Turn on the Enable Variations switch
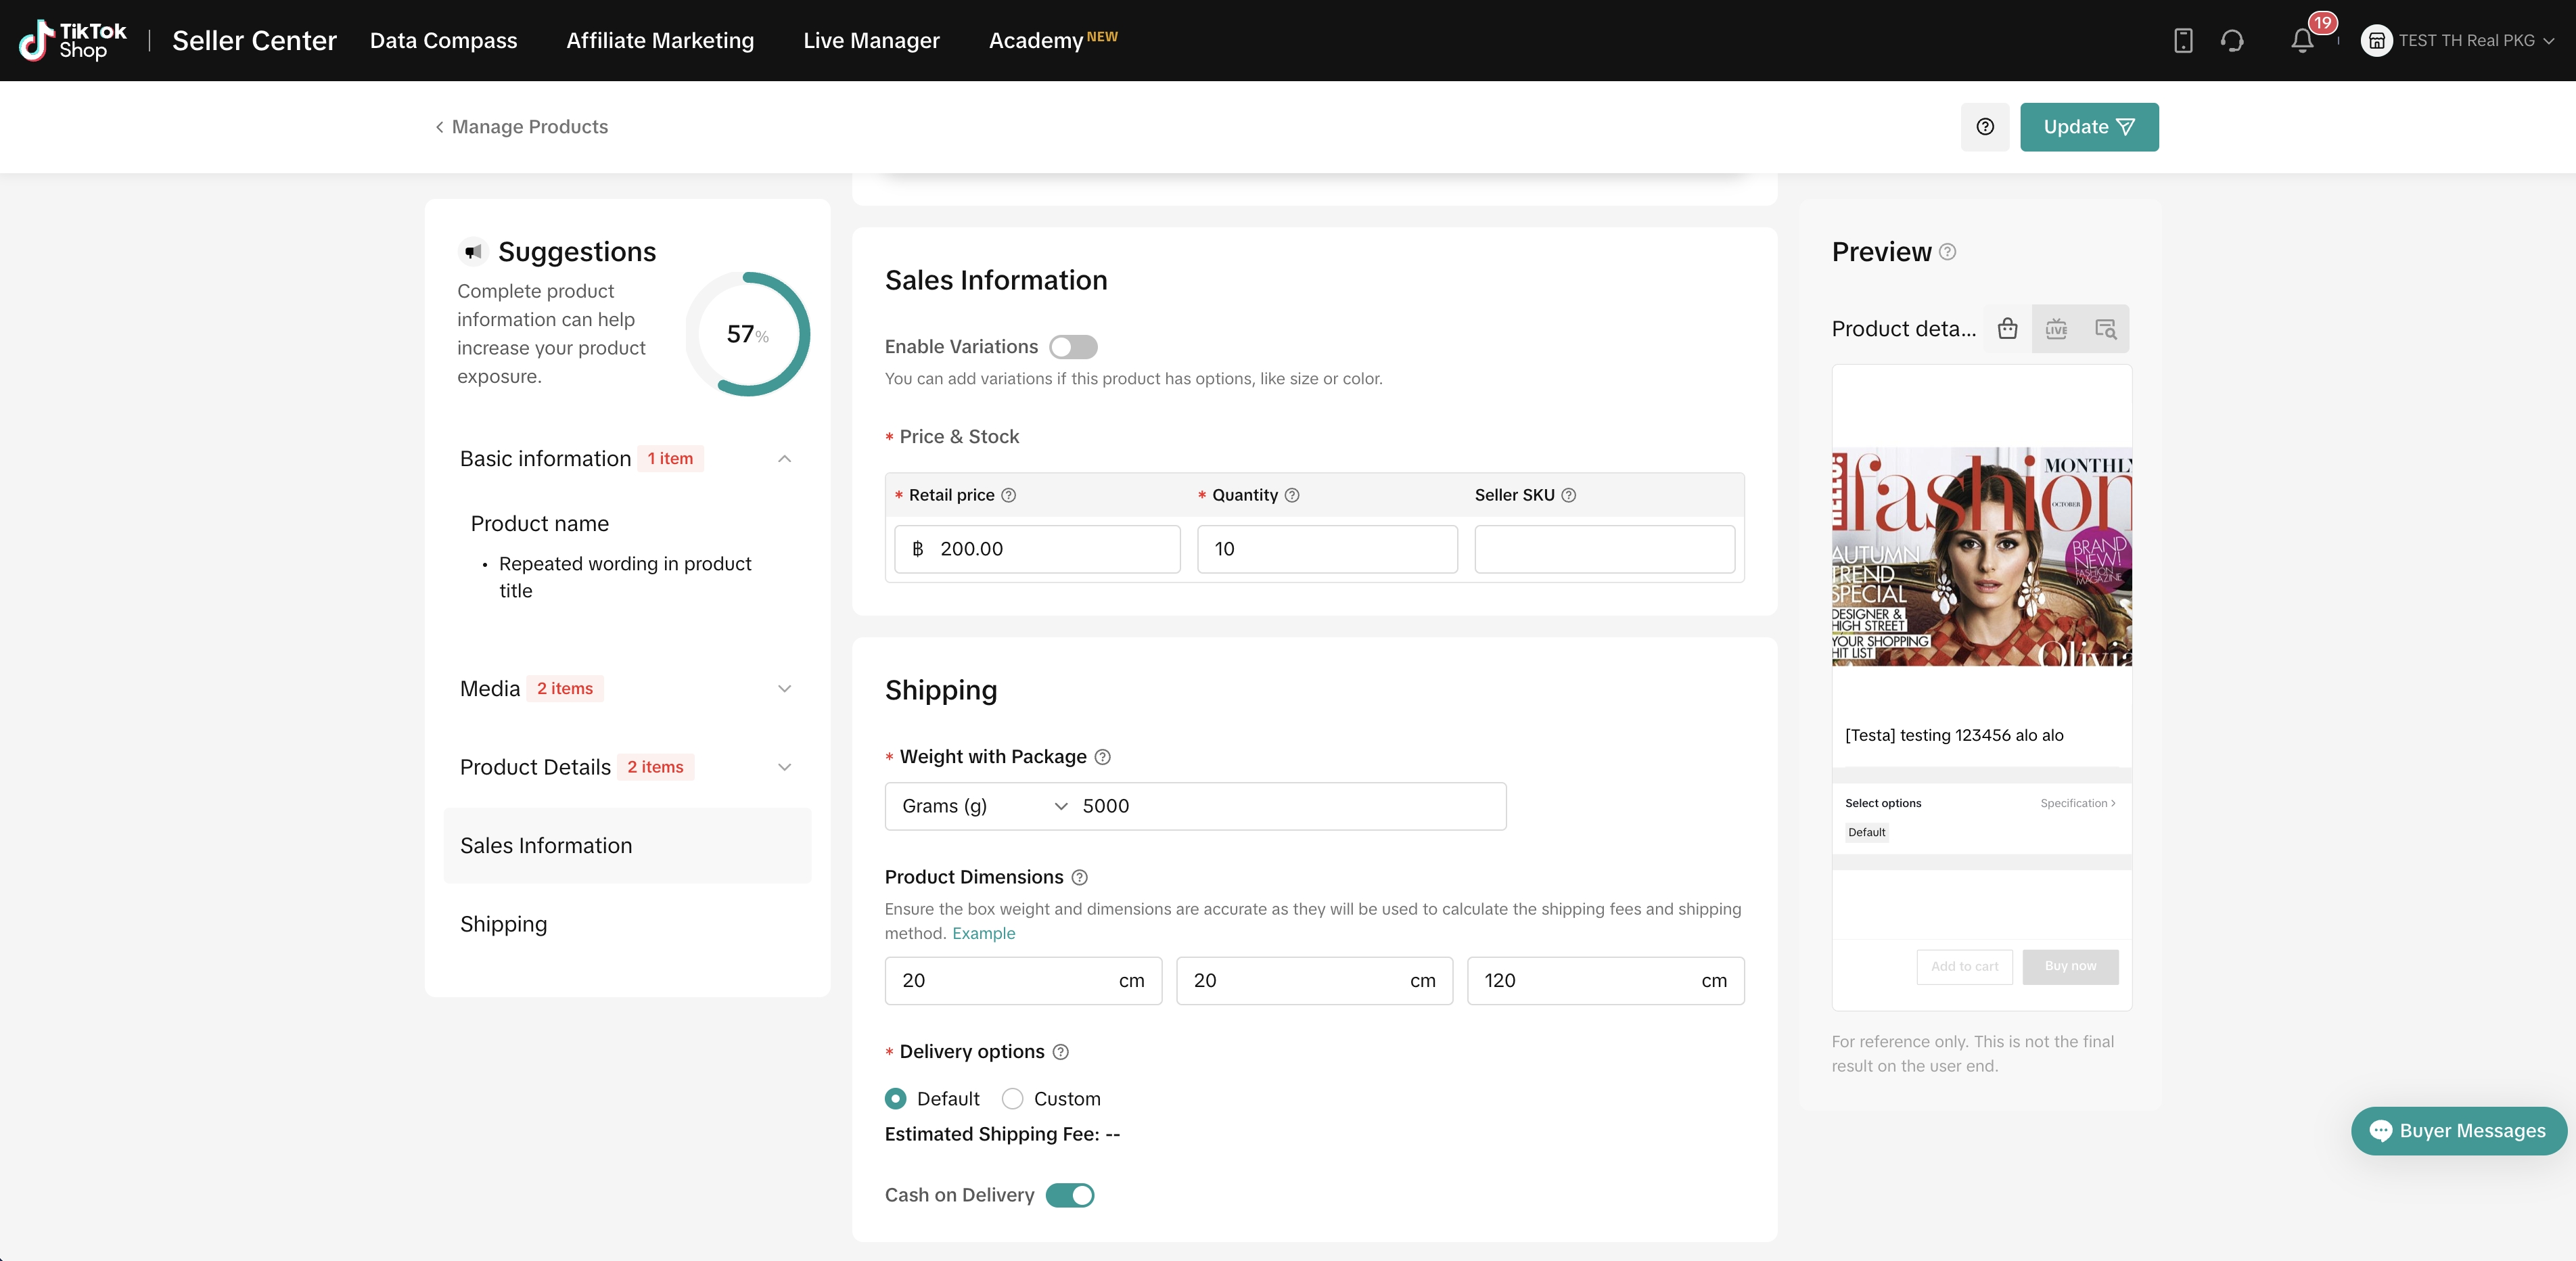2576x1261 pixels. [x=1073, y=347]
